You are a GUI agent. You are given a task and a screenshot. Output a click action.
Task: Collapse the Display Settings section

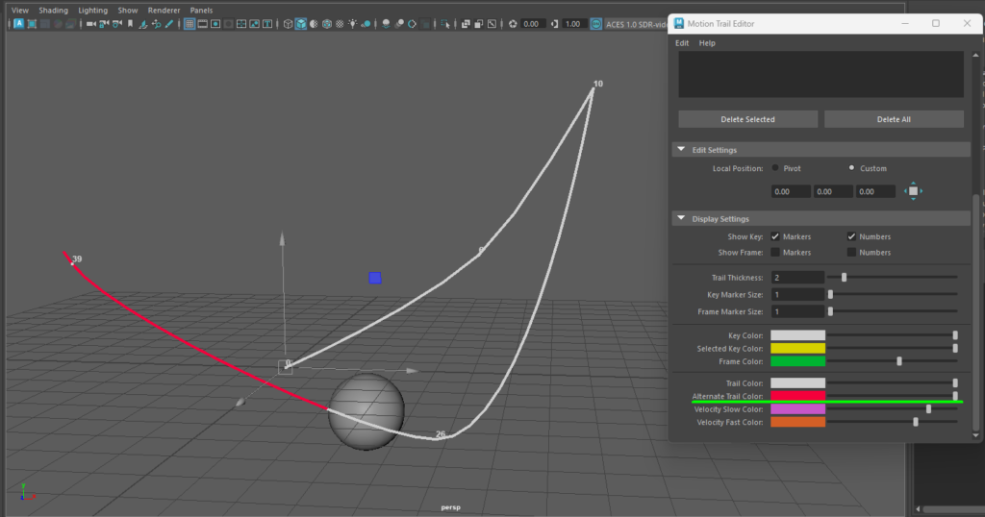[x=681, y=219]
